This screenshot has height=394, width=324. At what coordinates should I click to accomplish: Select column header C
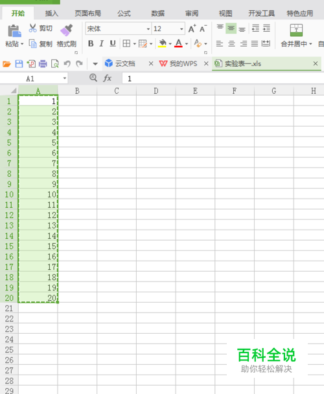tap(117, 91)
